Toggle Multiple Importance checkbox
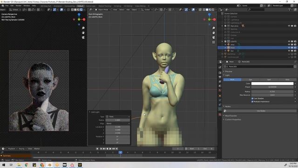This screenshot has width=298, height=168. point(252,102)
